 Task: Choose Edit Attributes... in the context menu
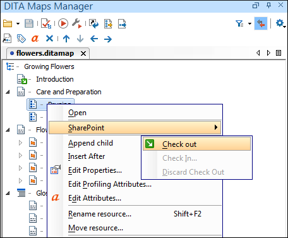135,198
